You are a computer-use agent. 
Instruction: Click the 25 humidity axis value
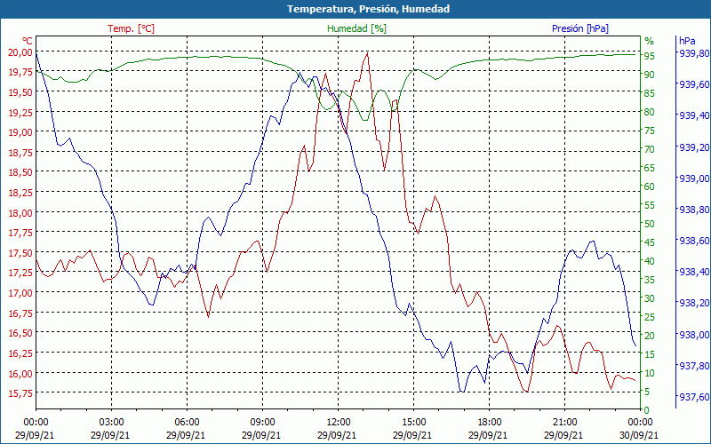point(650,317)
